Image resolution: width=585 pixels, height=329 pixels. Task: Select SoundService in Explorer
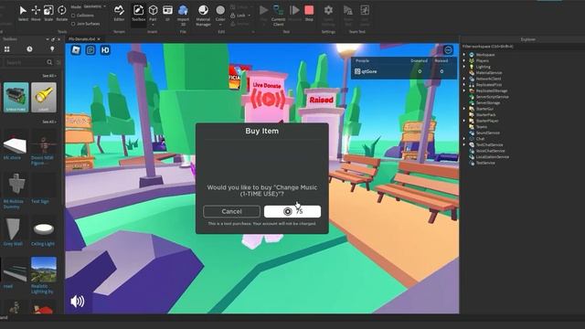point(487,133)
